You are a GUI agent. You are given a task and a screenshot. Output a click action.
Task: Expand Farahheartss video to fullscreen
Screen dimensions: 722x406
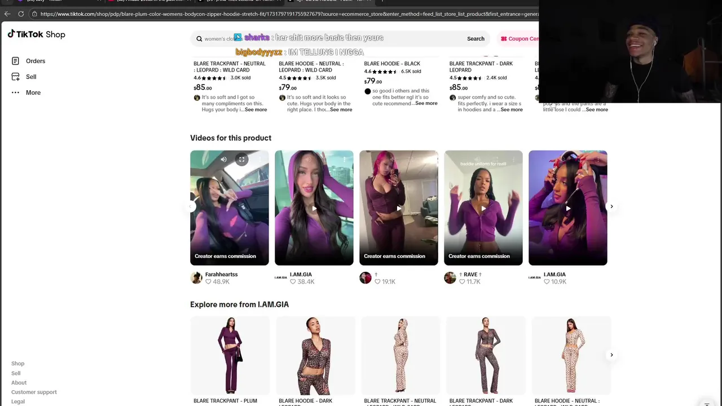coord(241,160)
